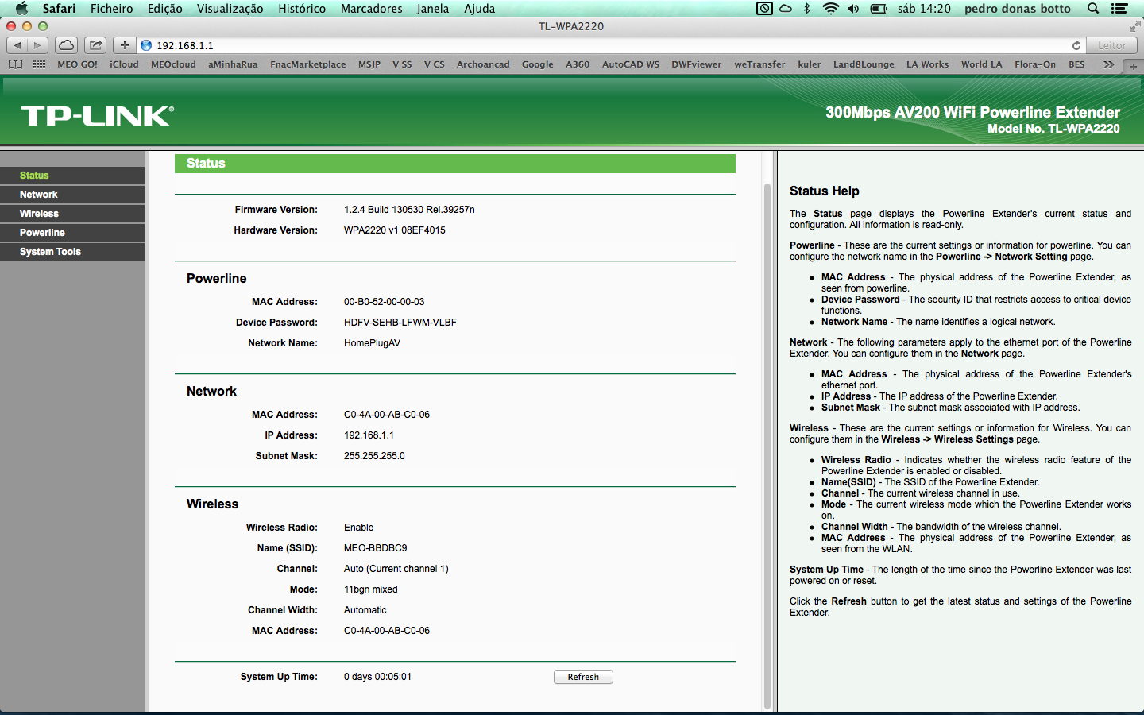The image size is (1144, 715).
Task: Show hidden bookmarks with the chevron
Action: click(1108, 64)
